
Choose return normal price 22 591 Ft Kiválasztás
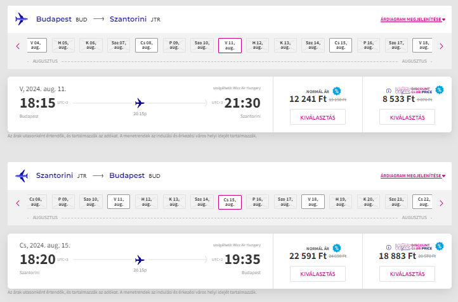[x=318, y=274]
